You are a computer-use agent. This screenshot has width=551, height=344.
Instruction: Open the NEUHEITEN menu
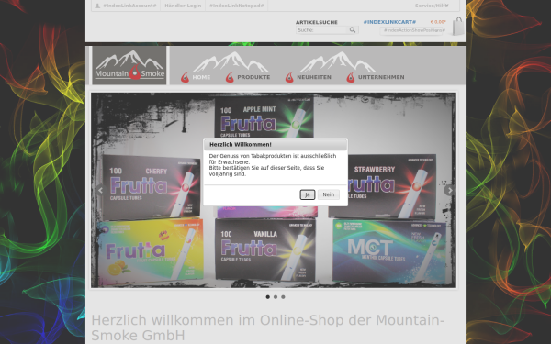pos(314,77)
